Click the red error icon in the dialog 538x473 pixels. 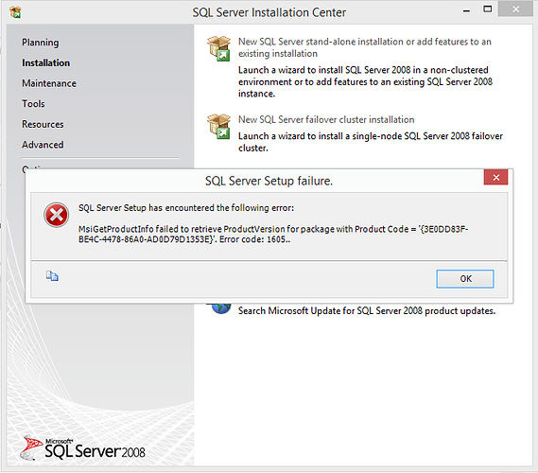pyautogui.click(x=57, y=215)
